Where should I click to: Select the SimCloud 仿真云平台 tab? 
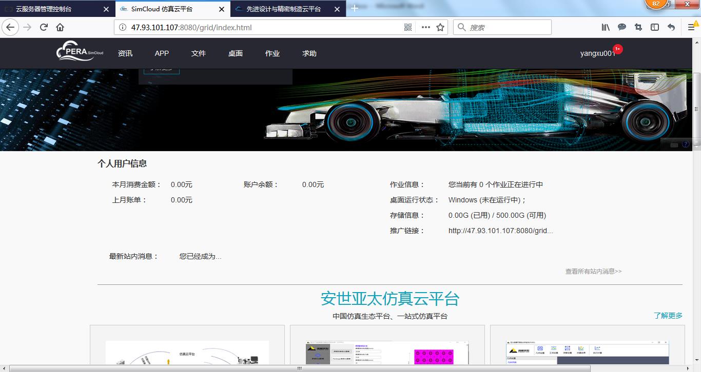172,9
